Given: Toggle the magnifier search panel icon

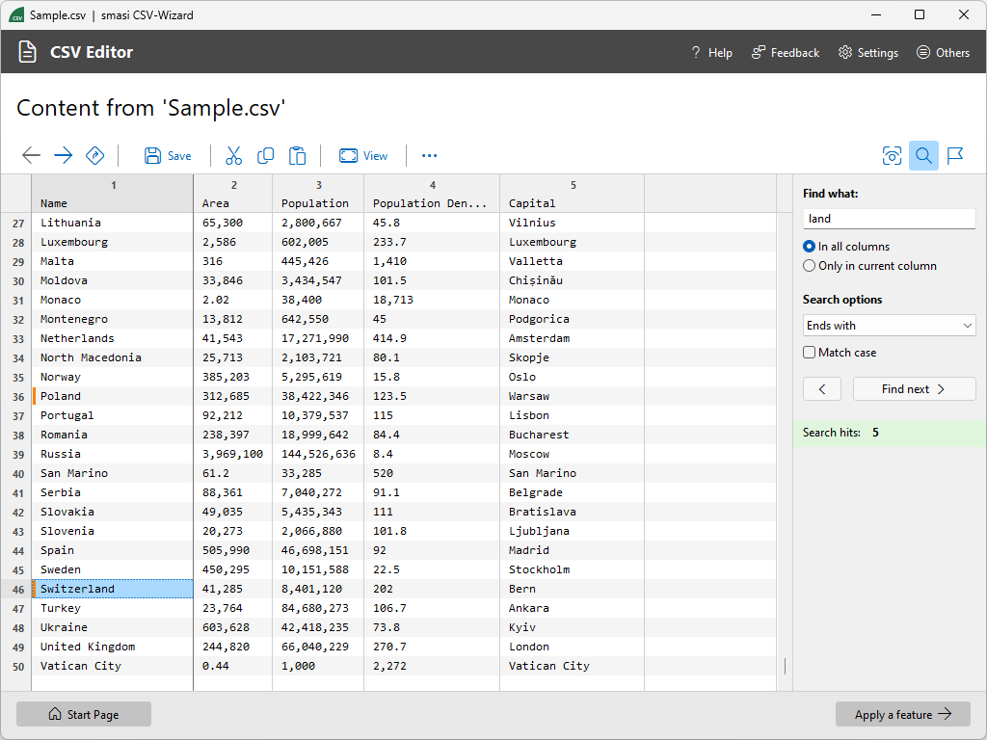Looking at the screenshot, I should coord(923,155).
